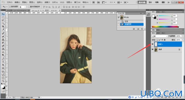Select the Dodge tool
This screenshot has height=100, width=185.
click(x=3, y=55)
